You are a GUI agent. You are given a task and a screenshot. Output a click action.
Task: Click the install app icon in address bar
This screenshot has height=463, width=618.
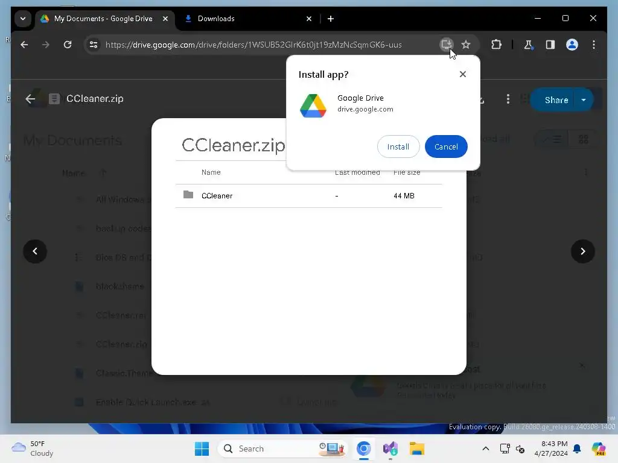point(446,44)
